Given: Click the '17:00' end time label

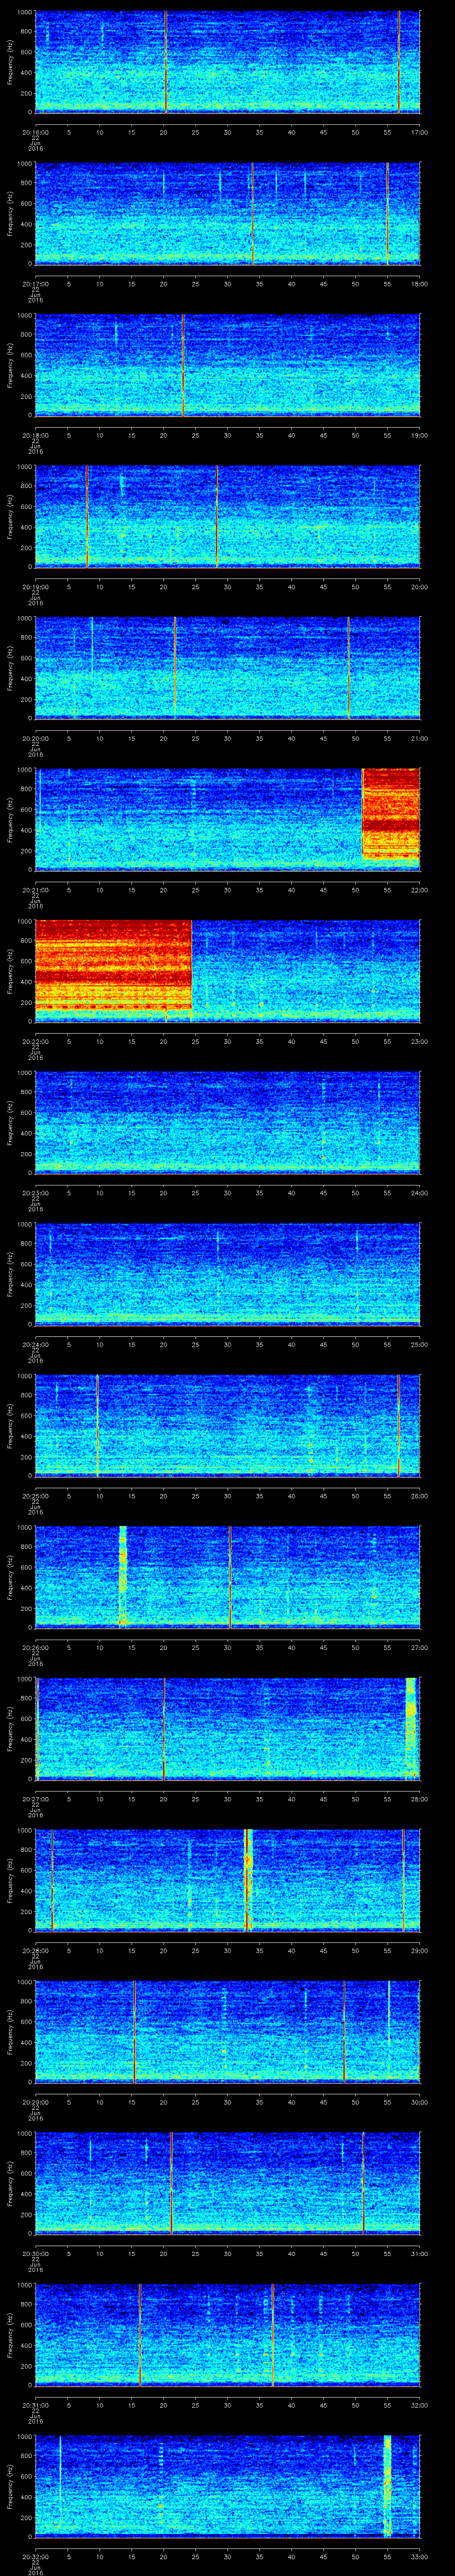Looking at the screenshot, I should (419, 131).
